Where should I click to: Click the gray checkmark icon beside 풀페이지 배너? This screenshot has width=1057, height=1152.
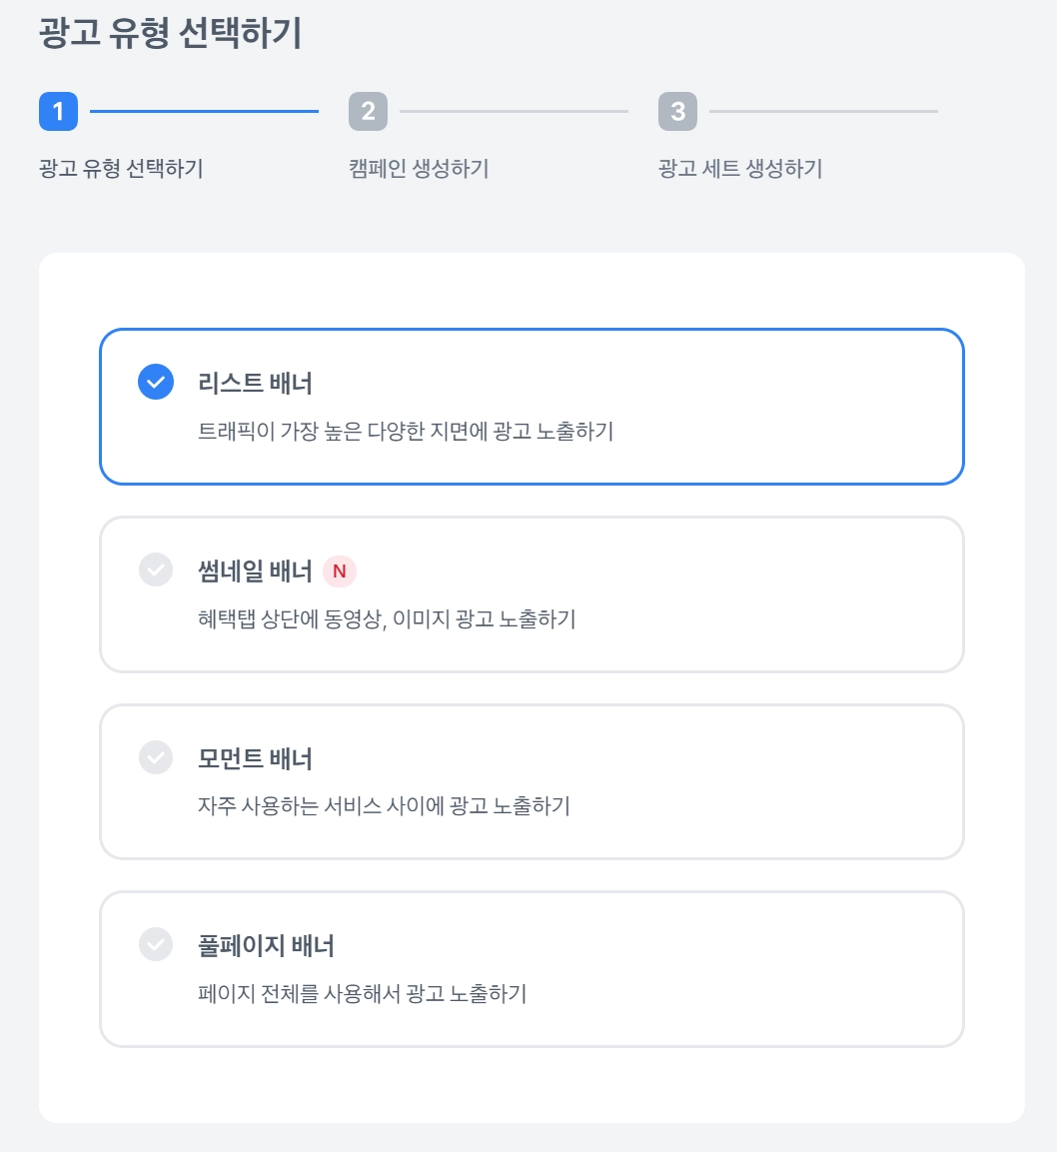[156, 944]
